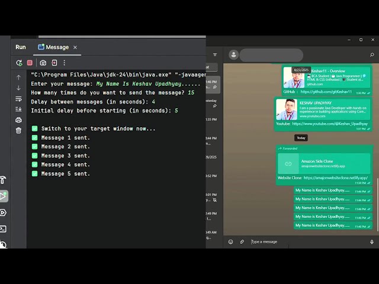
Task: Click the 'Delay between messages' console line
Action: coord(93,102)
